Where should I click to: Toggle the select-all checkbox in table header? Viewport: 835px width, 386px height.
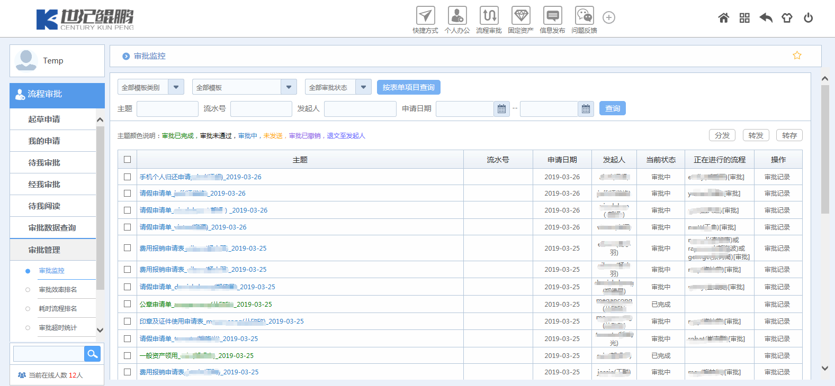tap(127, 160)
